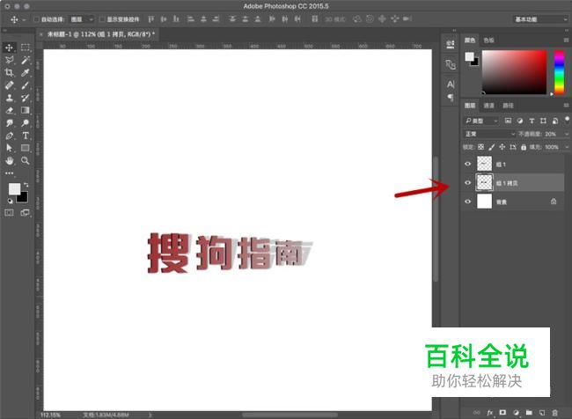Select the Brush tool
The image size is (572, 419).
(x=26, y=85)
